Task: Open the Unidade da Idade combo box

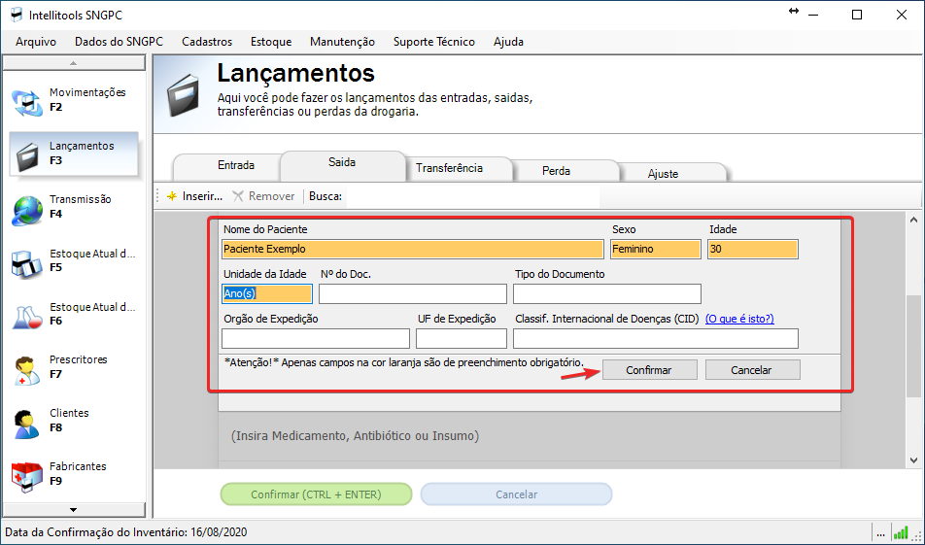Action: [266, 293]
